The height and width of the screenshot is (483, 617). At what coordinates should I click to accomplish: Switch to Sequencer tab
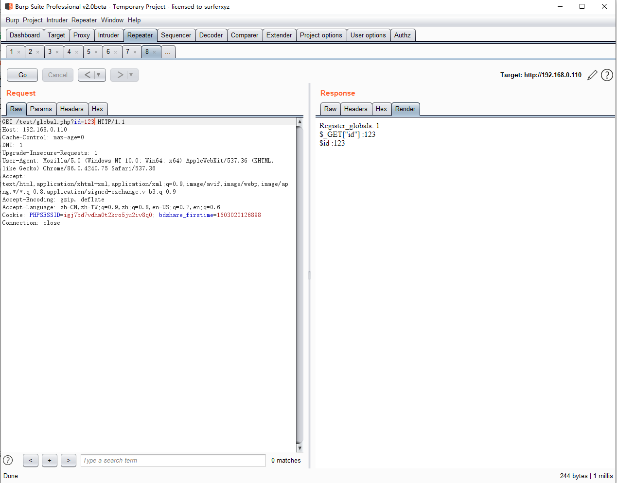(176, 35)
